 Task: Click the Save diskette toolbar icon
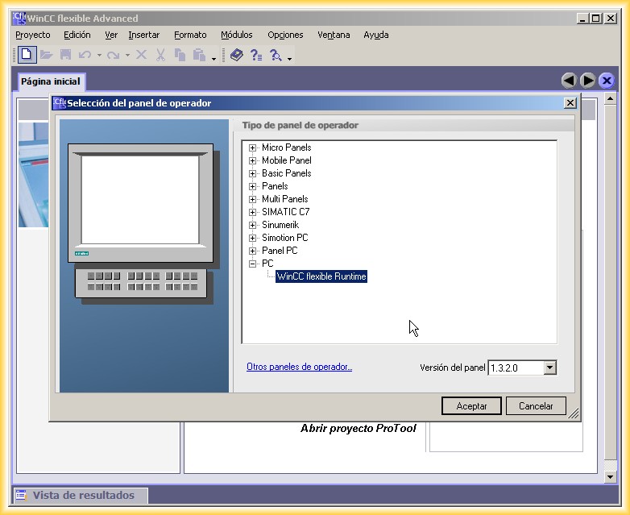(x=65, y=55)
